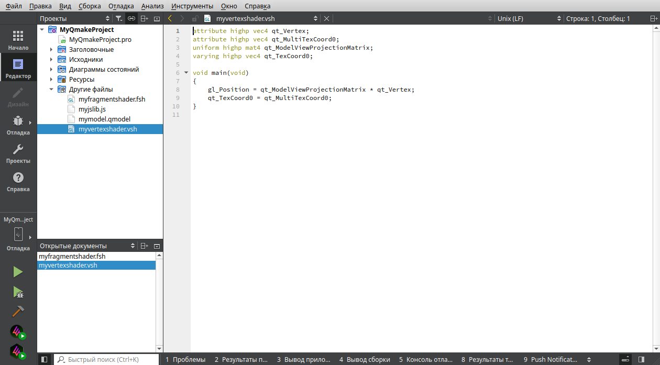Viewport: 660px width, 365px height.
Task: Toggle the right sidebar visibility button
Action: click(642, 359)
